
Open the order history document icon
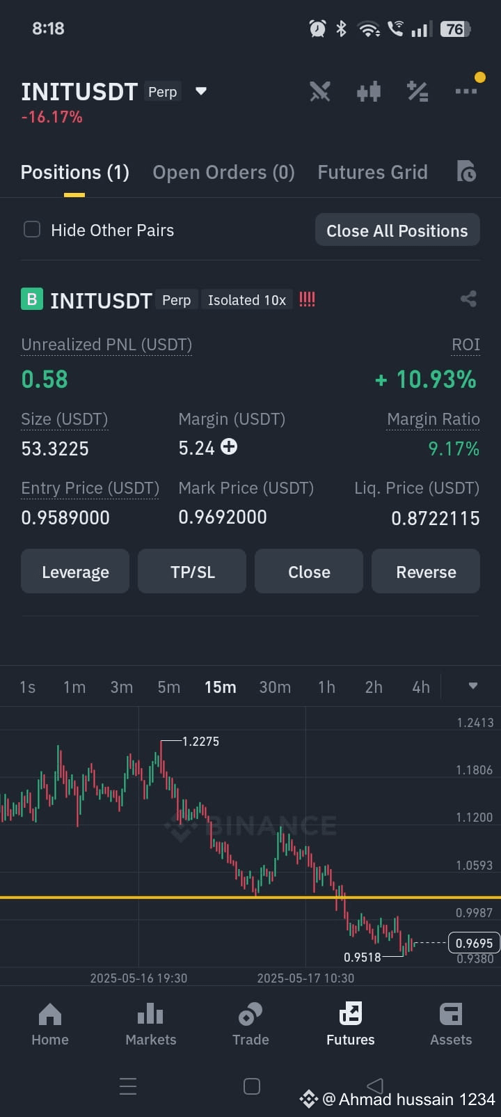[x=466, y=171]
